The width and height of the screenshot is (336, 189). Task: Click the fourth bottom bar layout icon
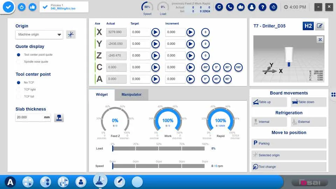tap(63, 182)
